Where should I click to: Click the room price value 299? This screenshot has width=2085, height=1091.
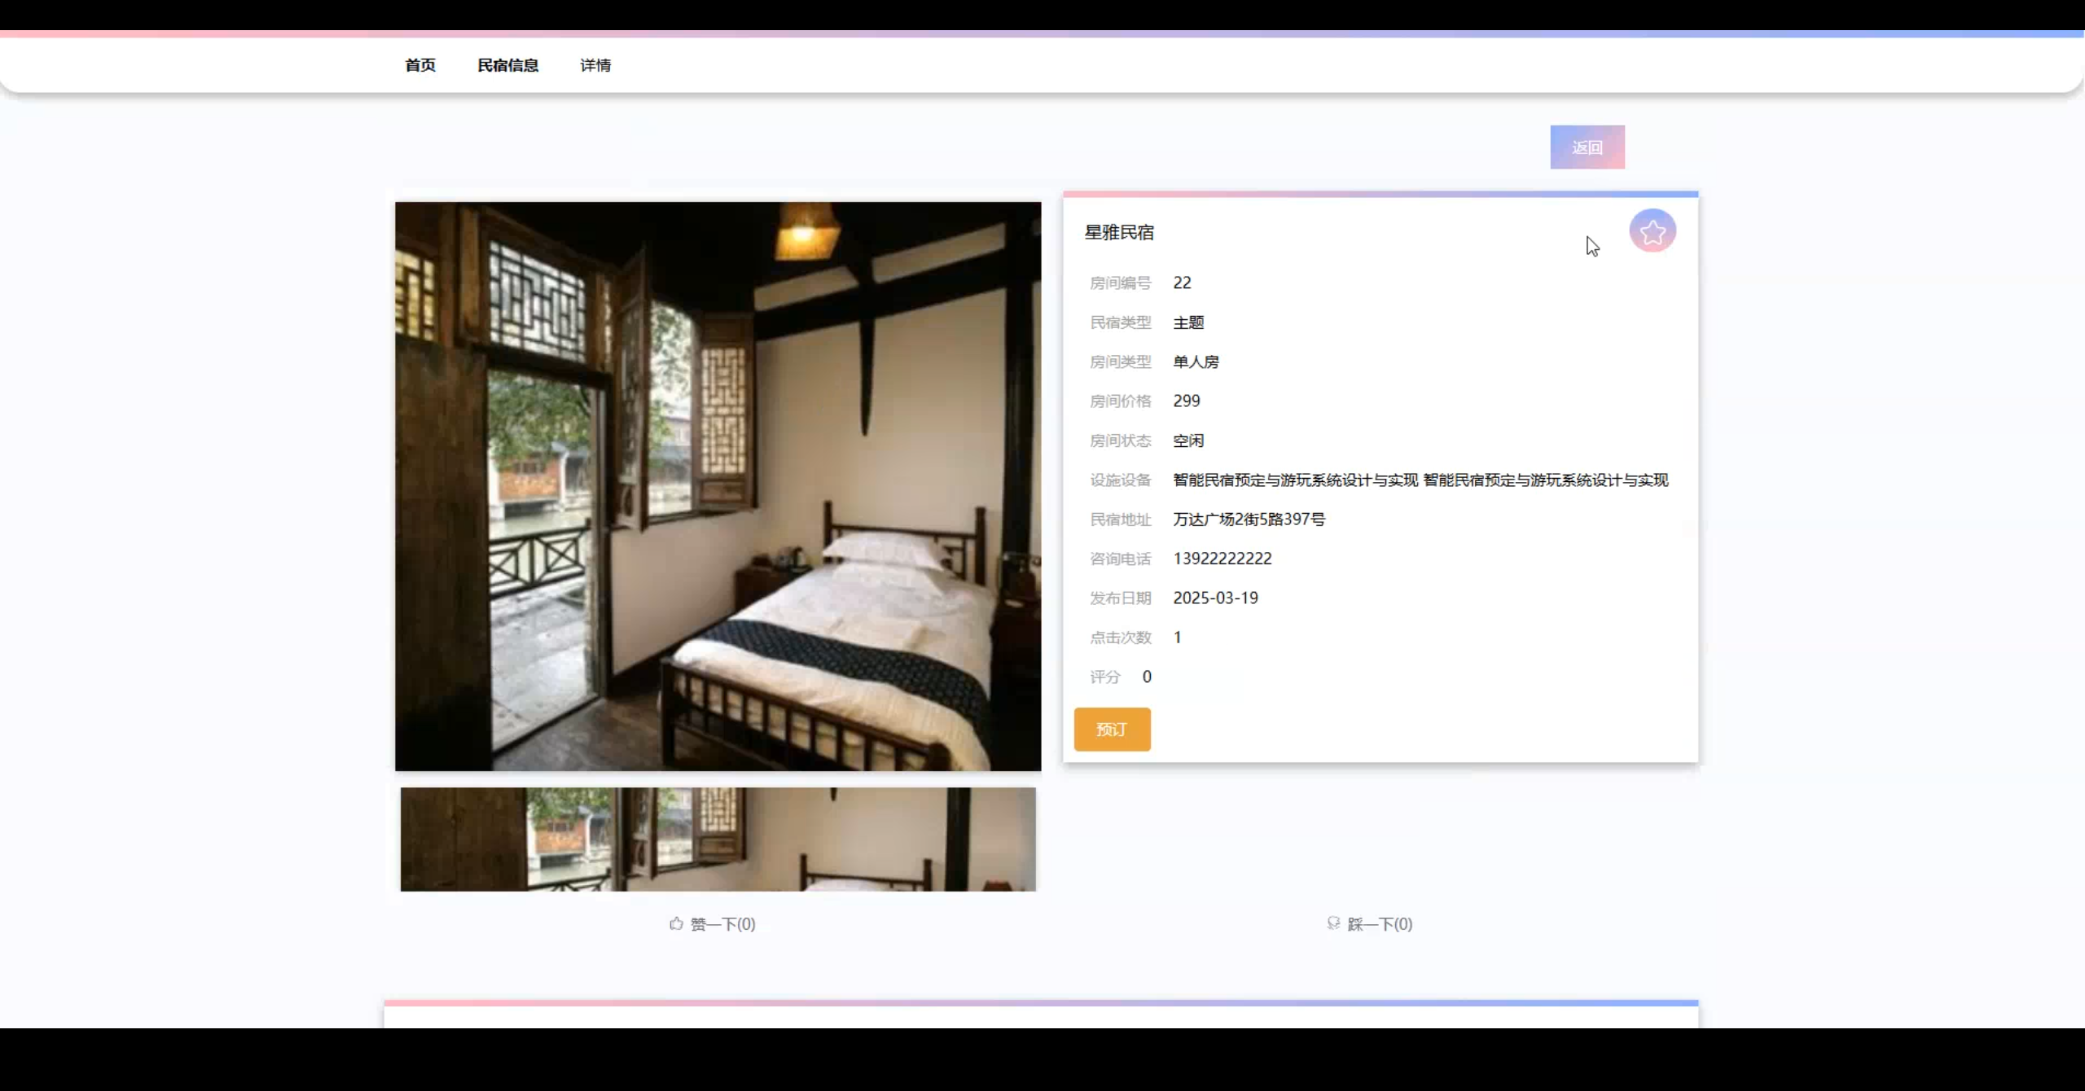pyautogui.click(x=1185, y=401)
